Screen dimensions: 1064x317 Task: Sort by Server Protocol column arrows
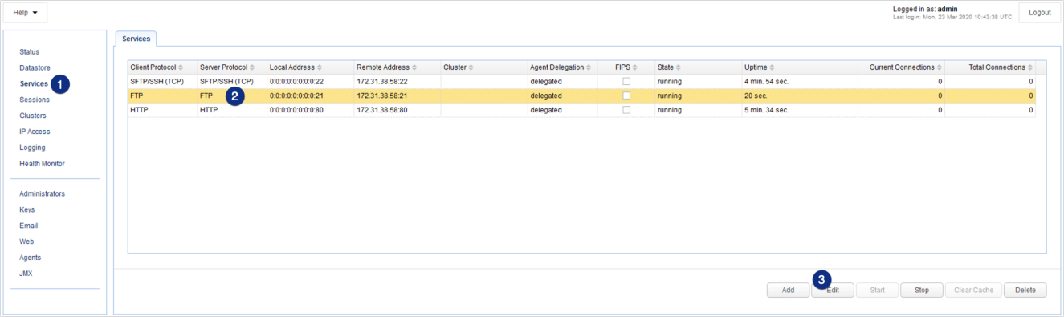pyautogui.click(x=252, y=67)
